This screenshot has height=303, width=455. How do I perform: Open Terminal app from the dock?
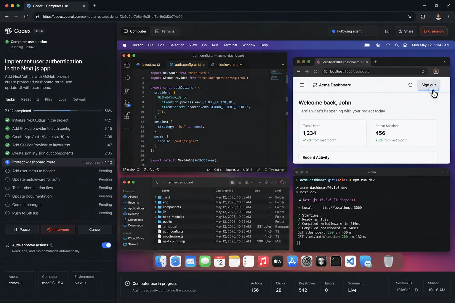(x=336, y=261)
